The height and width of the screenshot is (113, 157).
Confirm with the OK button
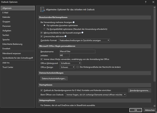click(x=135, y=110)
